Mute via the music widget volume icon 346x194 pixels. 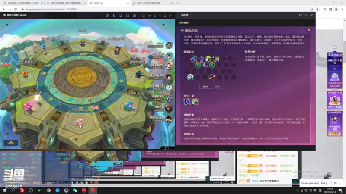(335, 183)
